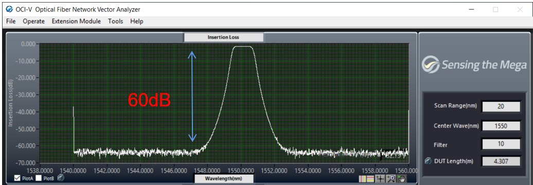
Task: Select the horizontal cursor lines icon
Action: (x=370, y=179)
